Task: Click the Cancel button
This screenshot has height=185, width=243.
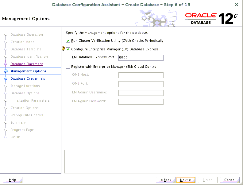Action: (x=230, y=180)
